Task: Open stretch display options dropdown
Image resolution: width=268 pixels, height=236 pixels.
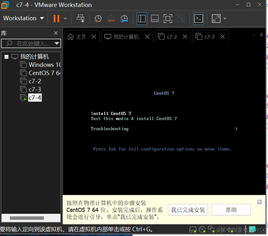Action: pyautogui.click(x=225, y=18)
